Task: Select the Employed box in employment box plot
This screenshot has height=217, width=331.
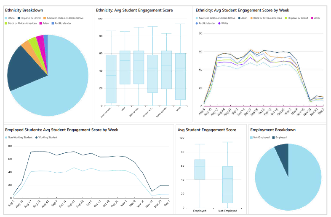Action: tap(200, 170)
